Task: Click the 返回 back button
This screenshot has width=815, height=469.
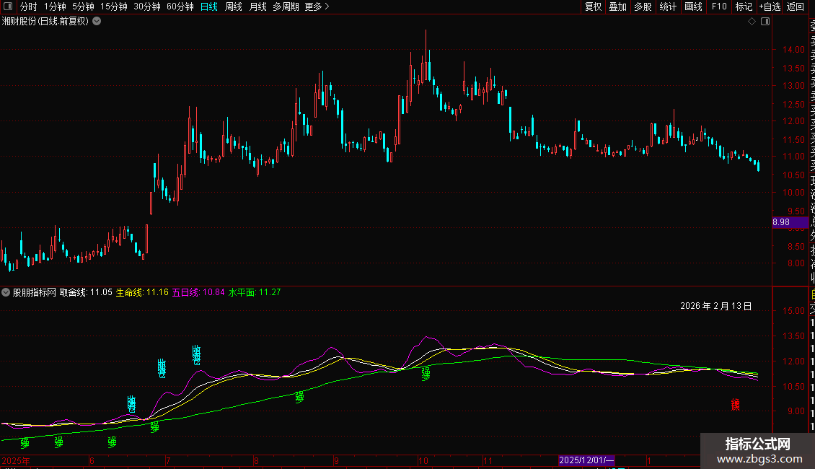Action: (796, 6)
